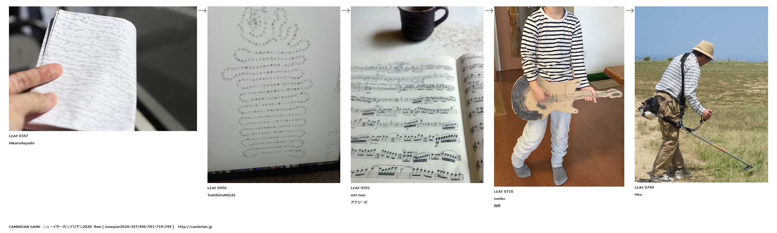The width and height of the screenshot is (777, 233).
Task: Click author name HikaruHayashi
Action: [22, 143]
